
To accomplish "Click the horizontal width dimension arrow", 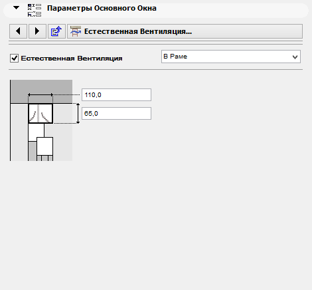I will (x=40, y=95).
